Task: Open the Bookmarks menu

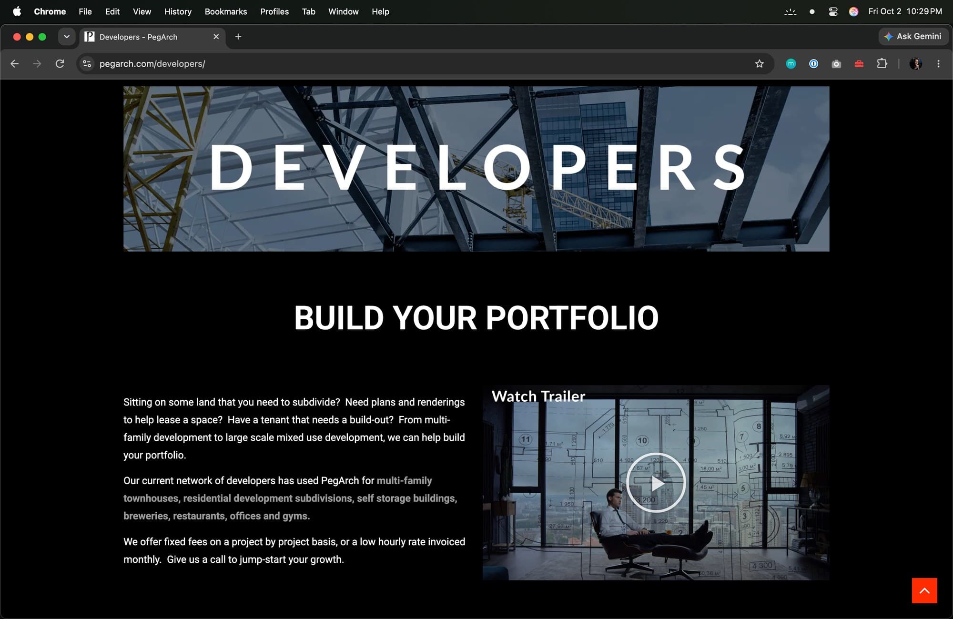Action: pos(226,11)
